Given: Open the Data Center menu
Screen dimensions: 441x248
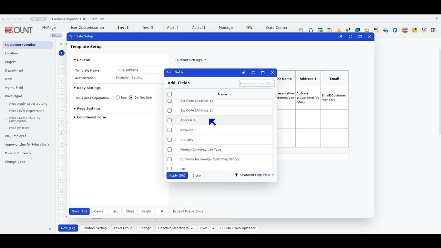Looking at the screenshot, I should (x=277, y=28).
